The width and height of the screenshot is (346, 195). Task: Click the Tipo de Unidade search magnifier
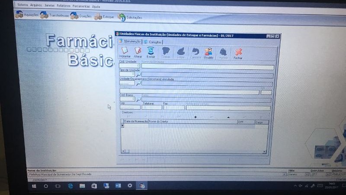pyautogui.click(x=139, y=74)
